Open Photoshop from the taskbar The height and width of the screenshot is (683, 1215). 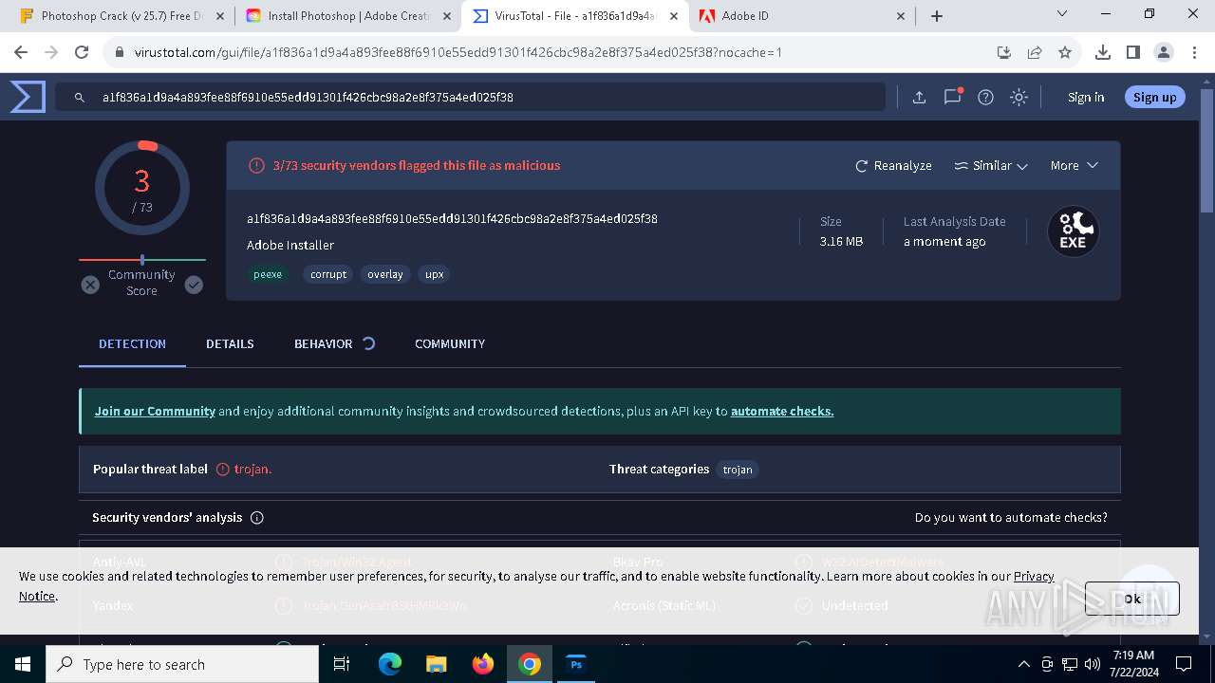pos(576,664)
